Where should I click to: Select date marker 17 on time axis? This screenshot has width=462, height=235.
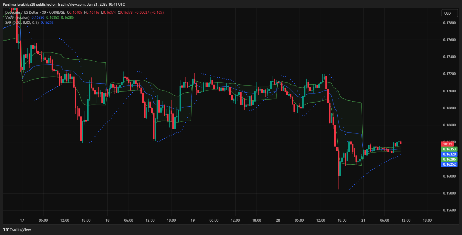(22, 220)
